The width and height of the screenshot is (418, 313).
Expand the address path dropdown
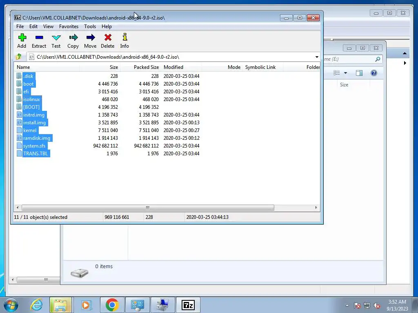point(317,57)
